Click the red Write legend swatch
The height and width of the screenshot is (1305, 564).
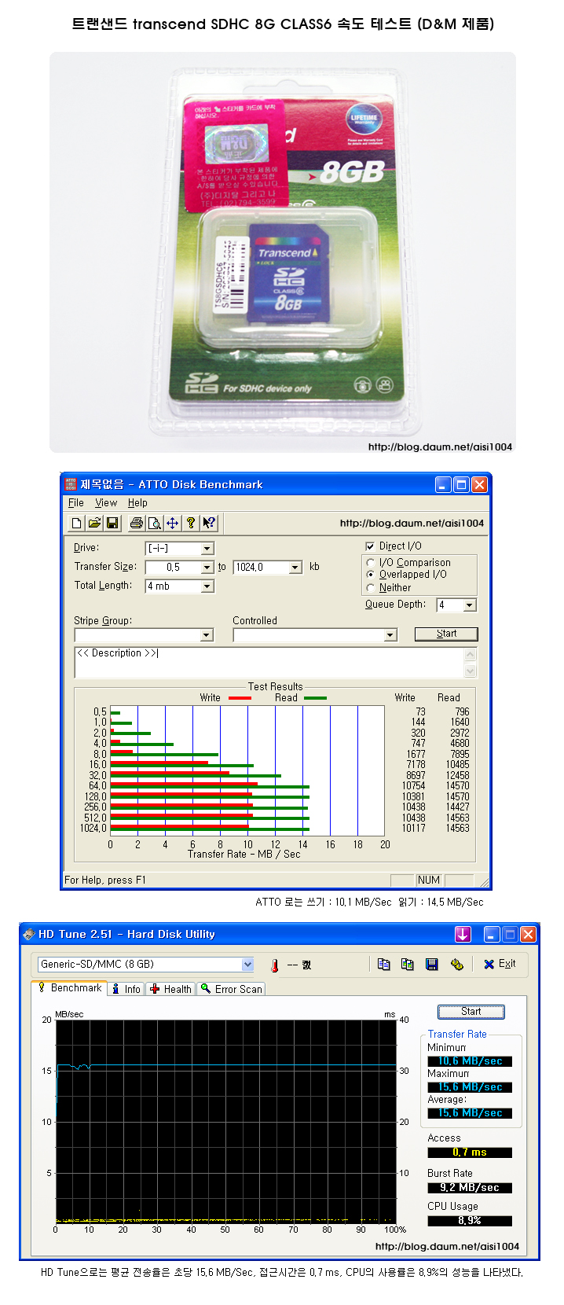pos(240,698)
